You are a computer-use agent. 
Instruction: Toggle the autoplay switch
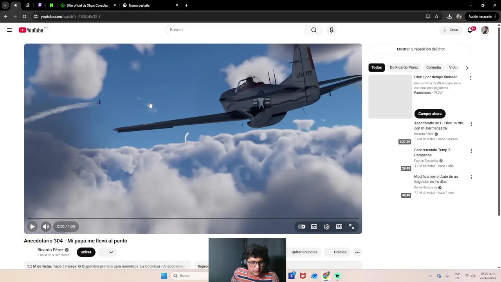click(x=302, y=226)
